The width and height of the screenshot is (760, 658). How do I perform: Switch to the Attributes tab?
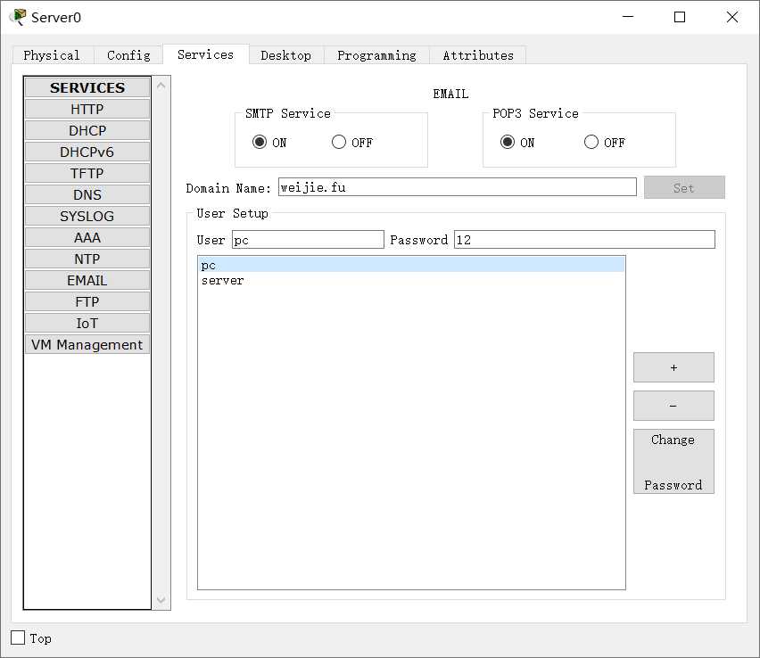point(478,55)
